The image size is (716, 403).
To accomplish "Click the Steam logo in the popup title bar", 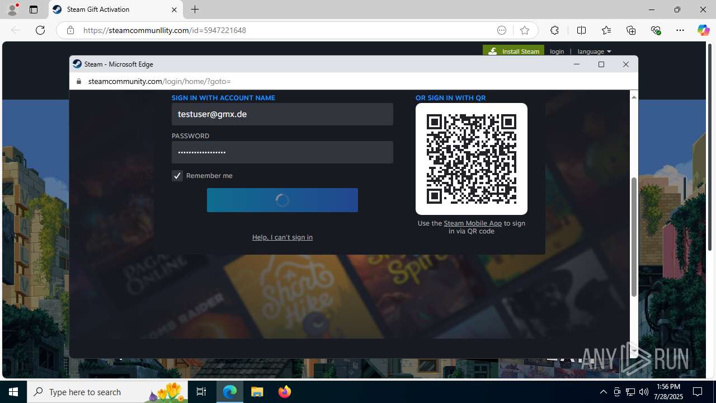I will tap(77, 64).
